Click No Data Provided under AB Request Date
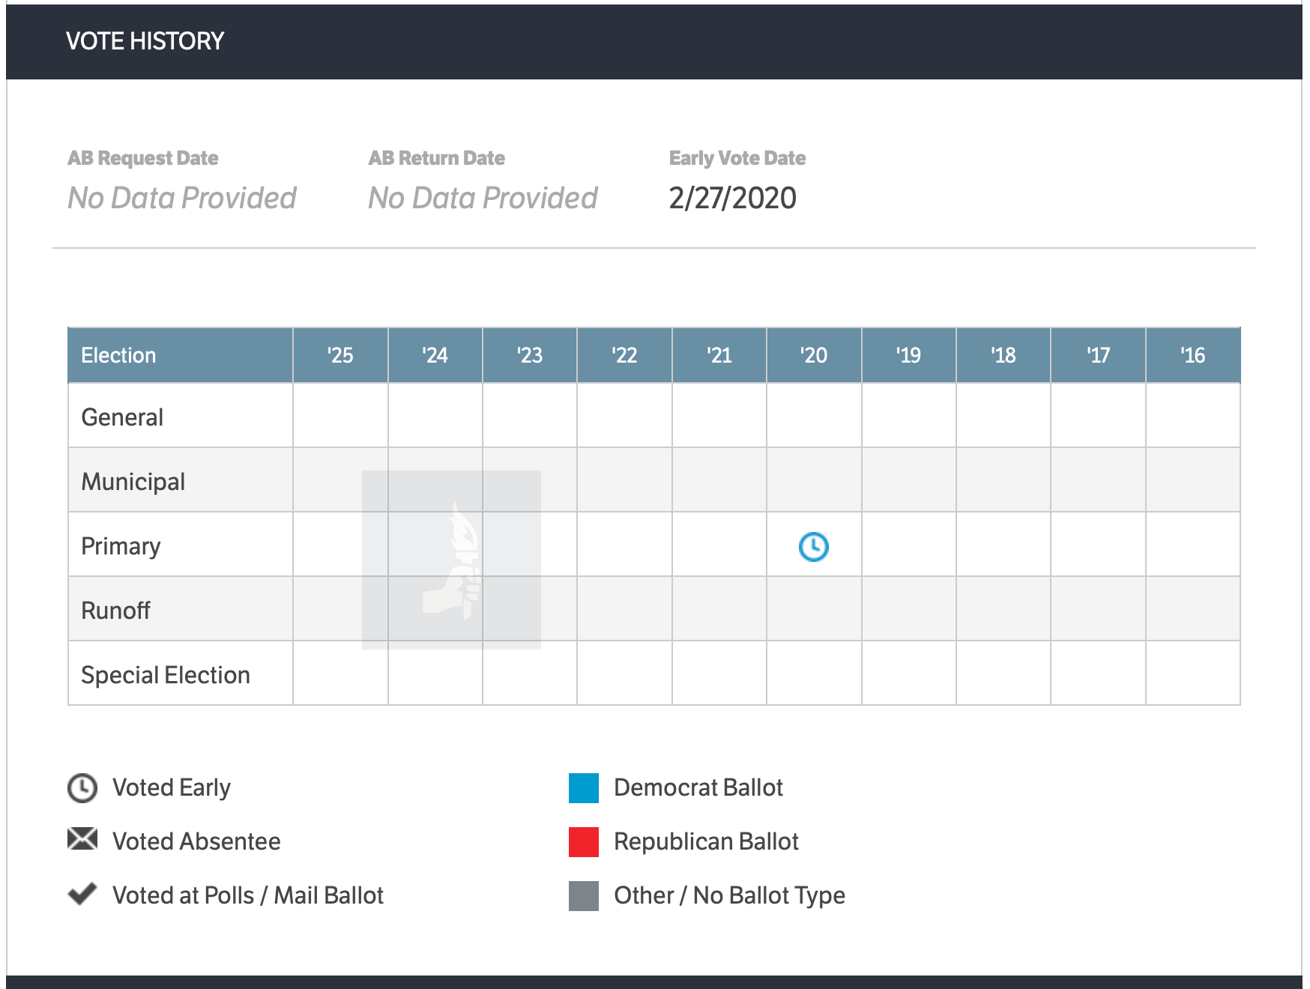Screen dimensions: 1310x989 coord(182,198)
